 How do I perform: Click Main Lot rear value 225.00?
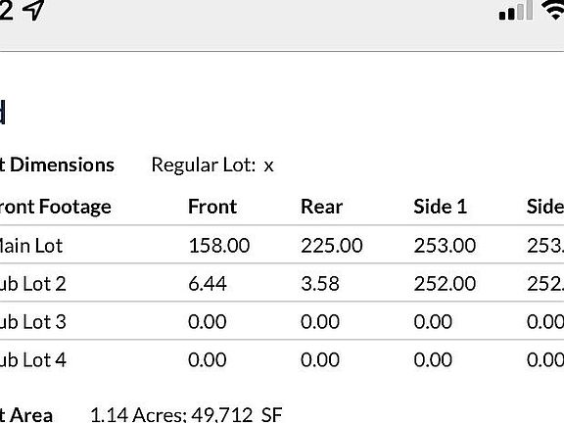pyautogui.click(x=332, y=246)
